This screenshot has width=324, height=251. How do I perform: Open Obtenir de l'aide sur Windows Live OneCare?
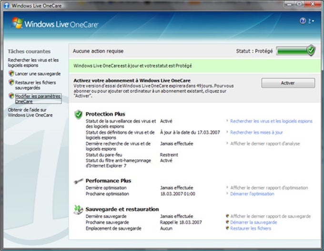[30, 112]
